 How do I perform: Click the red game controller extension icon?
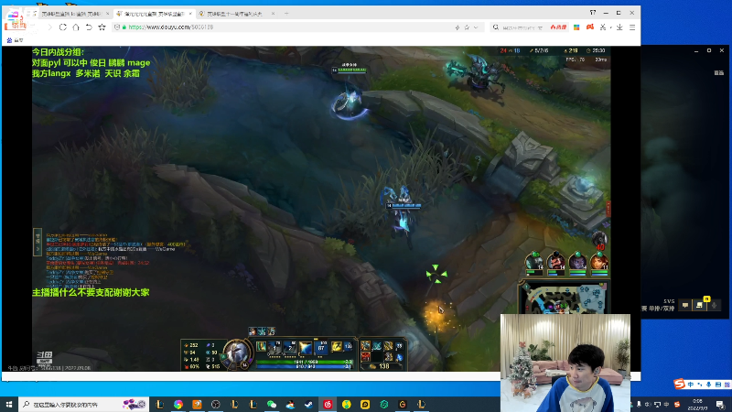click(589, 27)
